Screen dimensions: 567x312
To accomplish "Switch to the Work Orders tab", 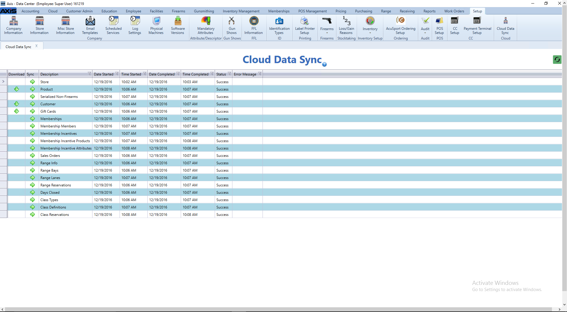I will coord(454,11).
